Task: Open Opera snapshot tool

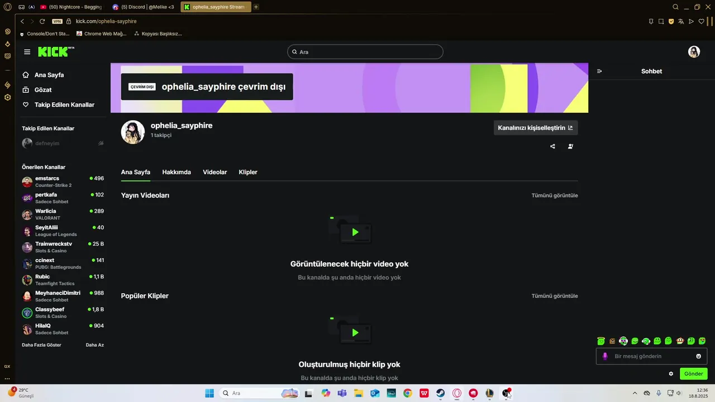Action: point(661,21)
